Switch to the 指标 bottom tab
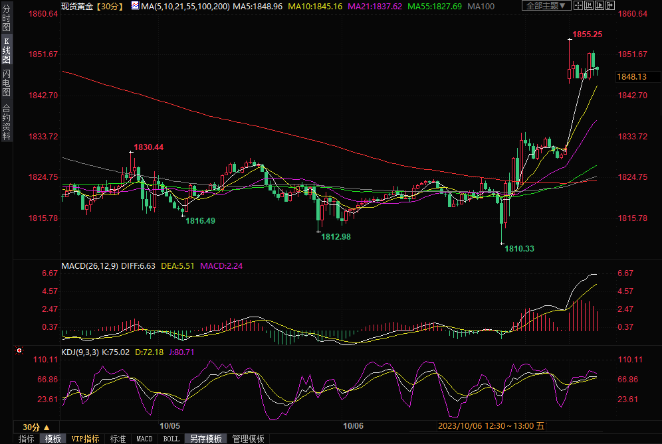Screen dimensions: 662x444 click(27, 439)
